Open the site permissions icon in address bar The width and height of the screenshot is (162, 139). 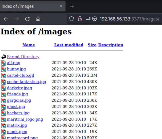pos(88,19)
